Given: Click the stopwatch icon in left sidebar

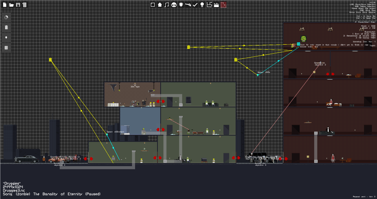Looking at the screenshot, I should click(x=7, y=17).
